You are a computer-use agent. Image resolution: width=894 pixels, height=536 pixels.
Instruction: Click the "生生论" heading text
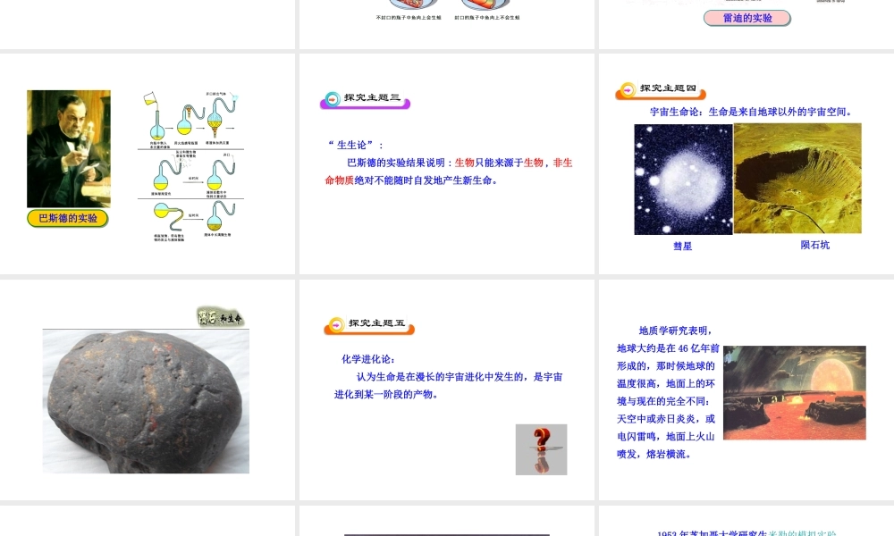pyautogui.click(x=357, y=145)
